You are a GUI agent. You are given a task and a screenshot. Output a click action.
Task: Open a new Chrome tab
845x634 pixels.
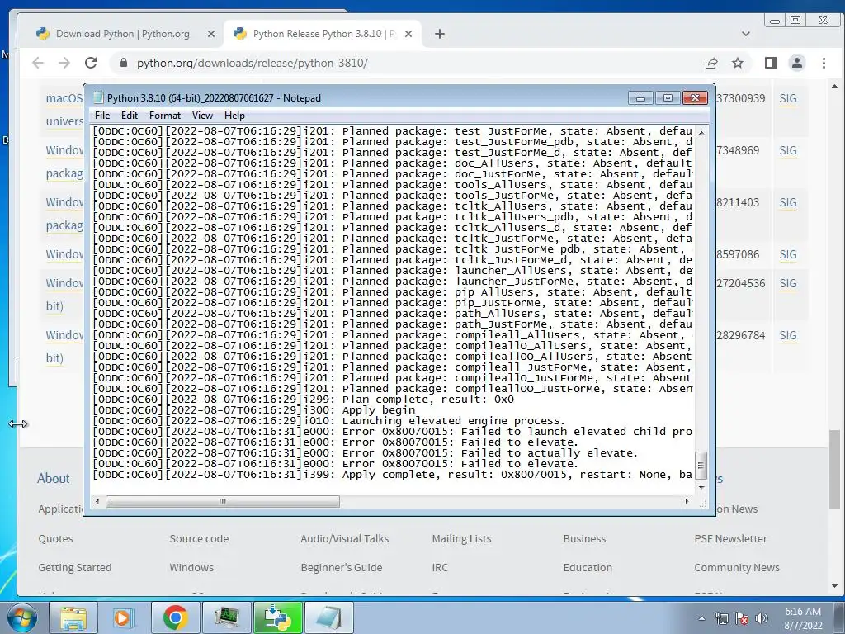pyautogui.click(x=440, y=34)
